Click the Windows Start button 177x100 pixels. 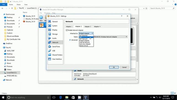click(x=3, y=97)
